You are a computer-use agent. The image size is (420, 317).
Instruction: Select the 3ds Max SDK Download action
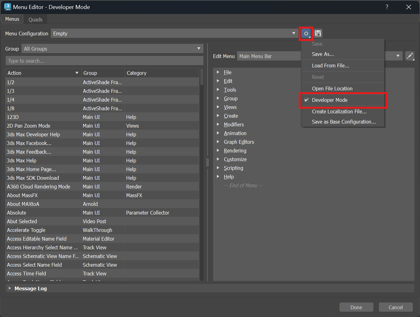(x=102, y=178)
